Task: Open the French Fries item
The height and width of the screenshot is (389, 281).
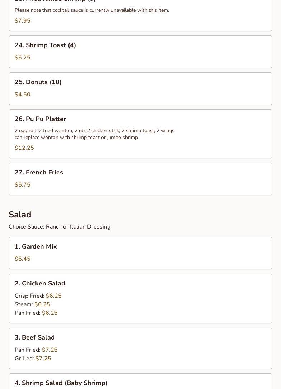Action: [x=39, y=173]
